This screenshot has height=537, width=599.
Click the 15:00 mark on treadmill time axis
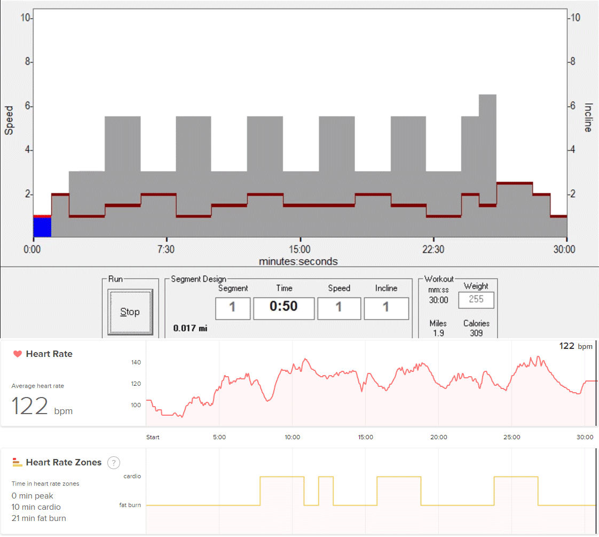point(300,250)
